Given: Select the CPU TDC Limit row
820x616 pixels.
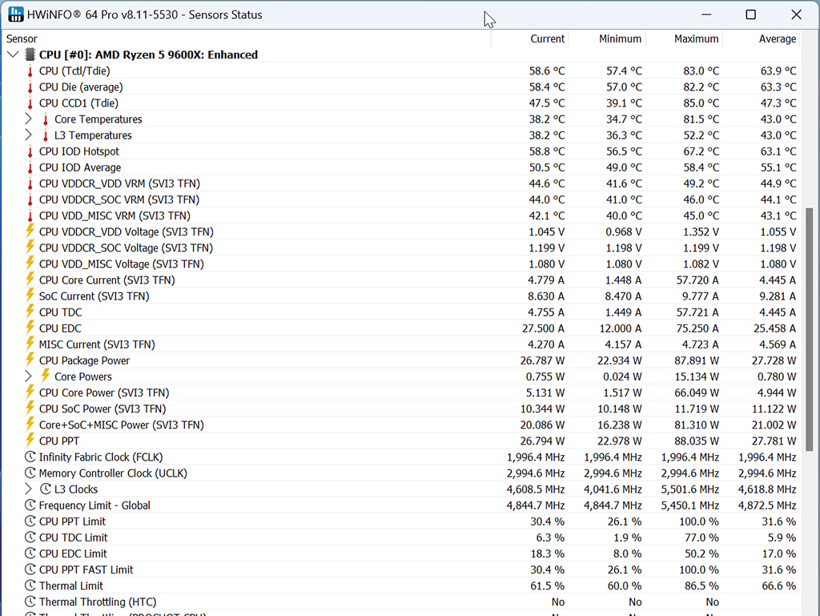Looking at the screenshot, I should [400, 537].
